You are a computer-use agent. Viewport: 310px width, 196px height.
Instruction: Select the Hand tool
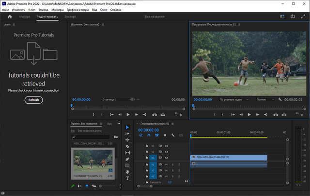click(x=127, y=172)
